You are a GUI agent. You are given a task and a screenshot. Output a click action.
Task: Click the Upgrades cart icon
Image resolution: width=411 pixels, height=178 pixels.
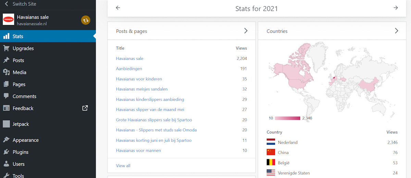tap(6, 48)
